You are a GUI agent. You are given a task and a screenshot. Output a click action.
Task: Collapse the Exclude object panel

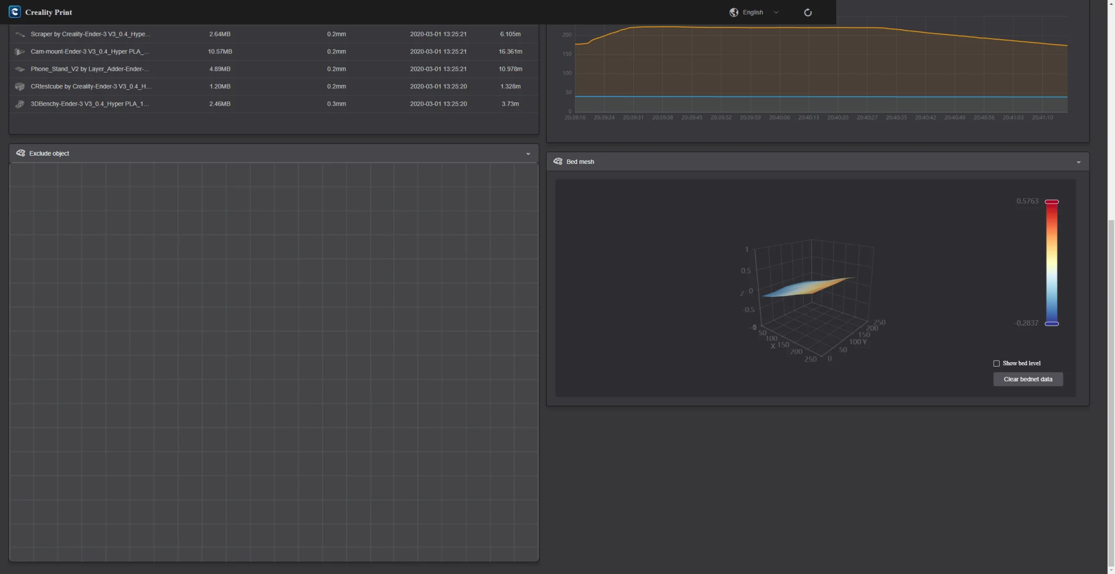pos(528,154)
